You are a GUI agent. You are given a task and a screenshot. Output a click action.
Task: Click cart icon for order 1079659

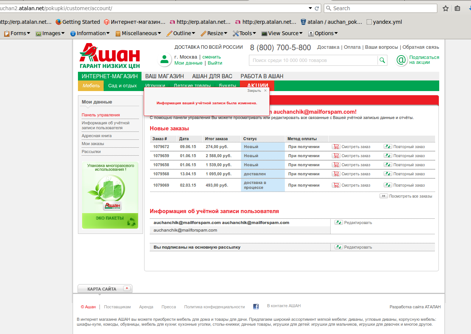point(336,156)
